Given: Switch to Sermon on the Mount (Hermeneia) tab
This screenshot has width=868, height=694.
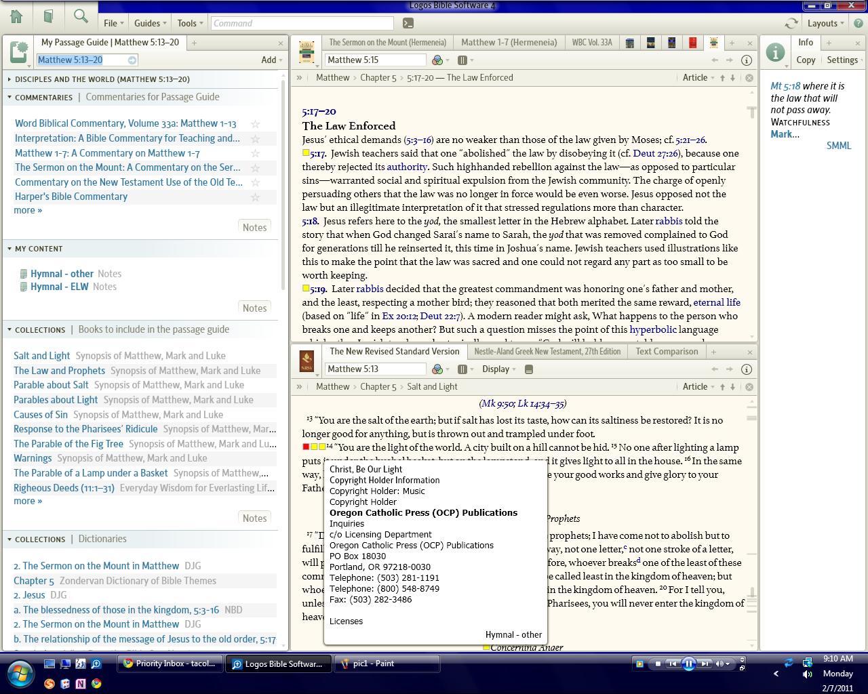Looking at the screenshot, I should 387,42.
